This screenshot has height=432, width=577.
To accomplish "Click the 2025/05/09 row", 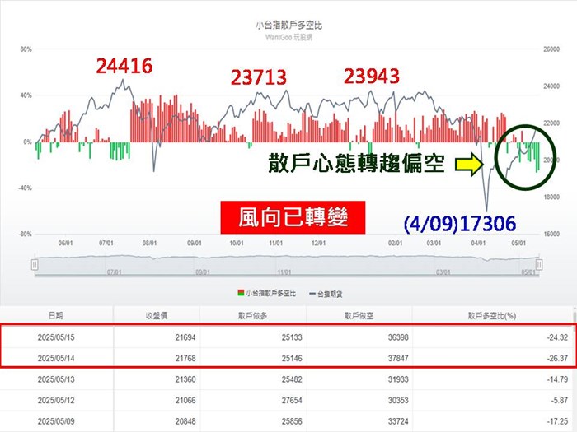I will click(x=288, y=421).
